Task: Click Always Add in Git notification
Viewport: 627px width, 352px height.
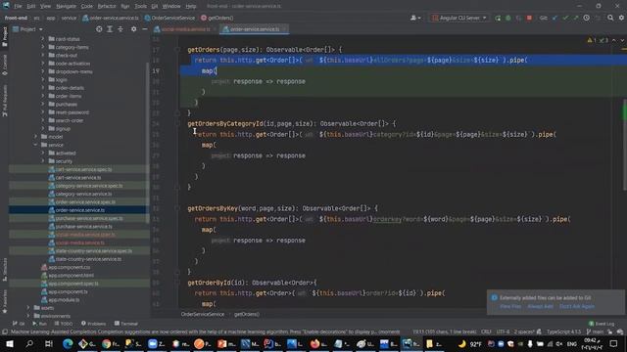Action: pos(540,306)
